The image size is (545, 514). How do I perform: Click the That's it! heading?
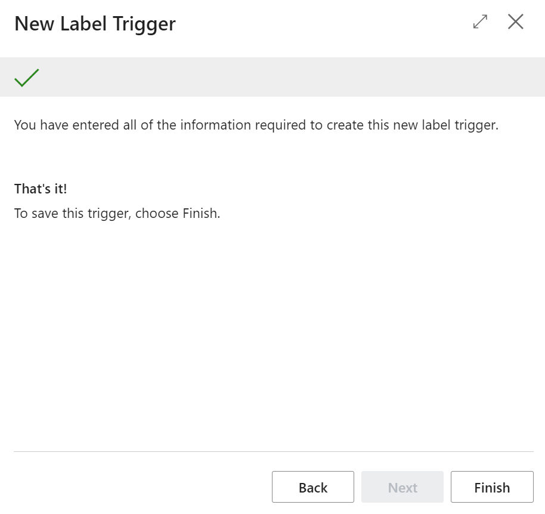pos(40,188)
